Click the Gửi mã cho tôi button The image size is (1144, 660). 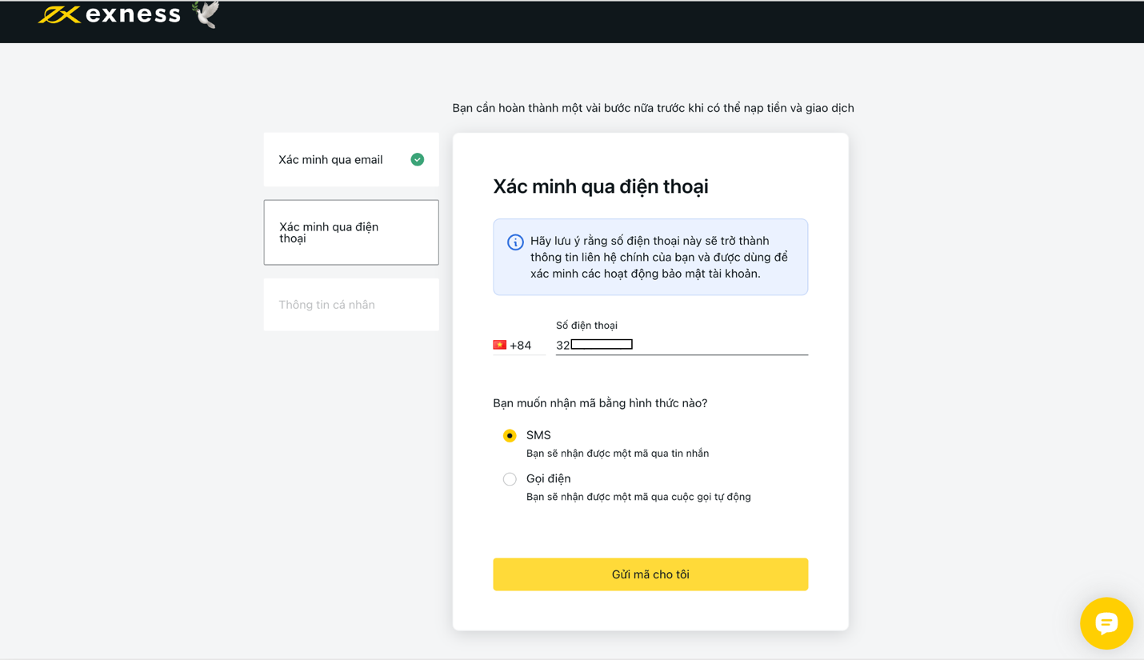650,574
